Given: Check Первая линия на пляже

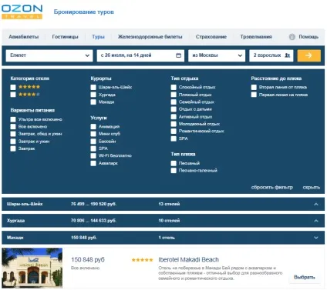Looking at the screenshot, I should point(254,95).
